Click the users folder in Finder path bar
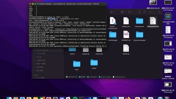Screen dimensions: 176x99 pyautogui.click(x=82, y=77)
